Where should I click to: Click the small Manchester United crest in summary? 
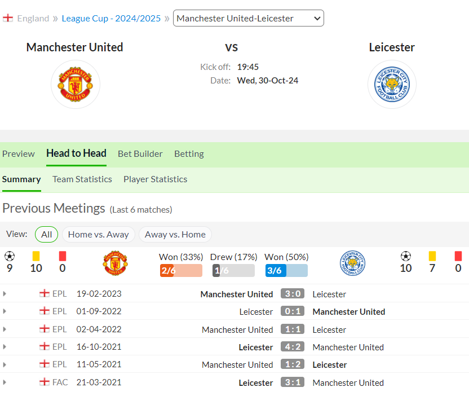[x=116, y=263]
